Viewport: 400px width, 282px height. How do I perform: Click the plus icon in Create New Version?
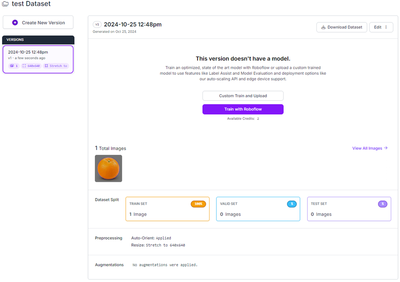pos(15,23)
